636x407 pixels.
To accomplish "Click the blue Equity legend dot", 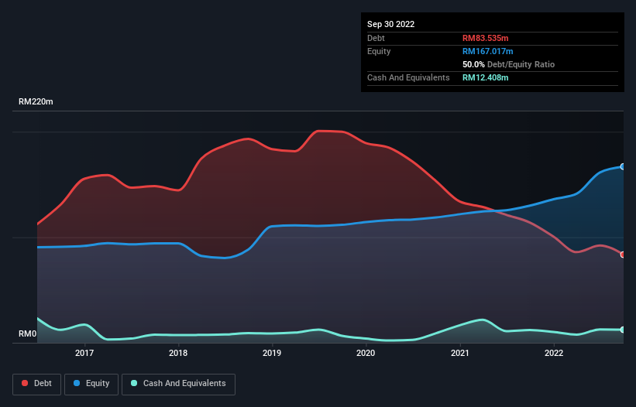I will [77, 383].
